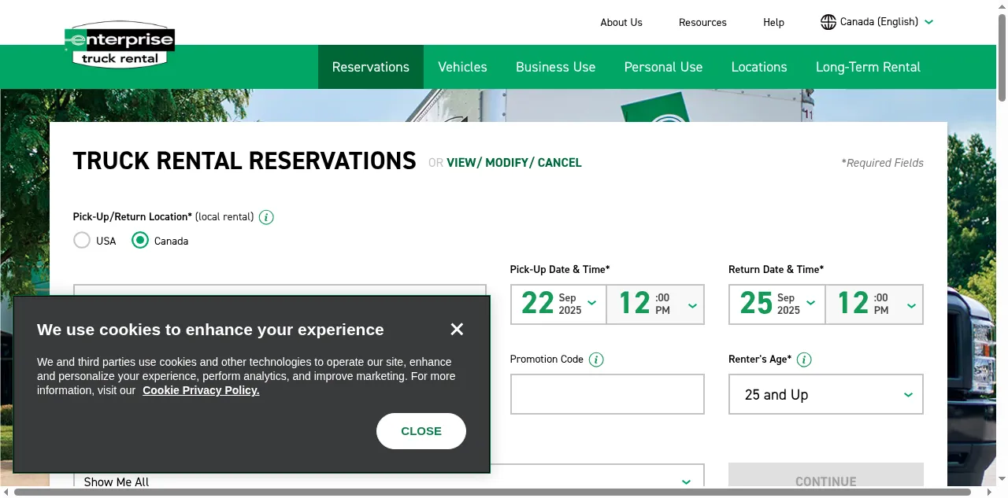Open the Cookie Privacy Policy link
Viewport: 1008px width, 498px height.
[201, 390]
